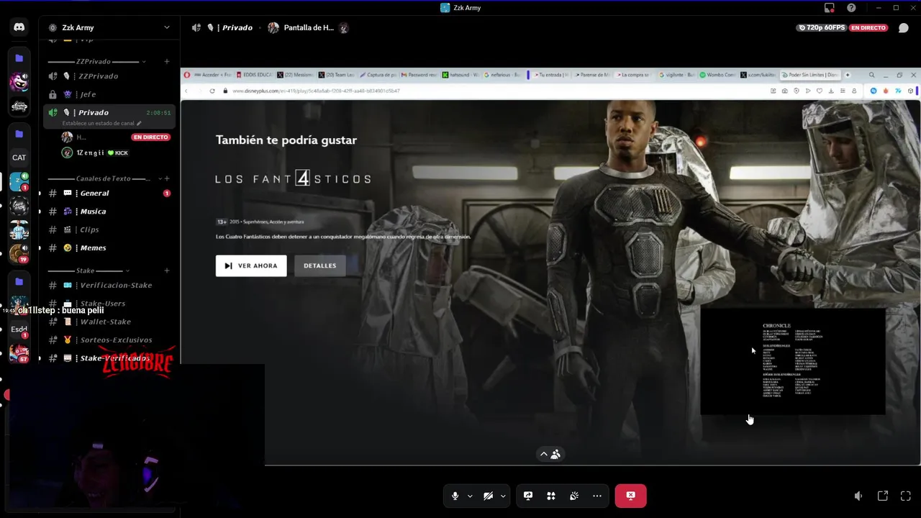Toggle microphone mute in call controls

455,496
